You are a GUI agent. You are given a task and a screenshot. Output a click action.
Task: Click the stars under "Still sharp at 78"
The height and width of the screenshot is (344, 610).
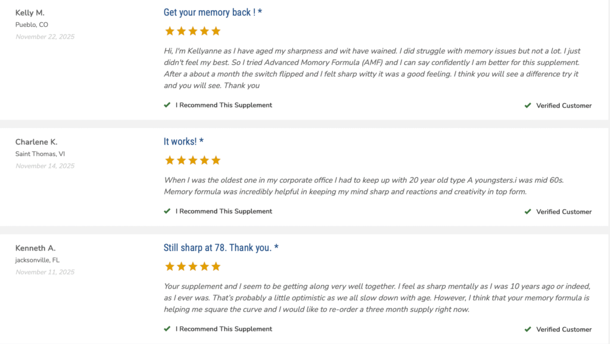click(192, 266)
